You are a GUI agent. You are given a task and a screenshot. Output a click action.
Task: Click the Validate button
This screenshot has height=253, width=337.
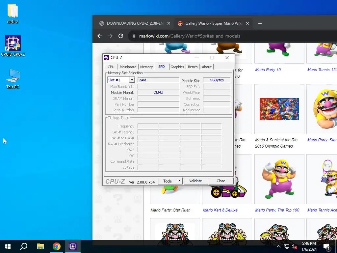(195, 181)
